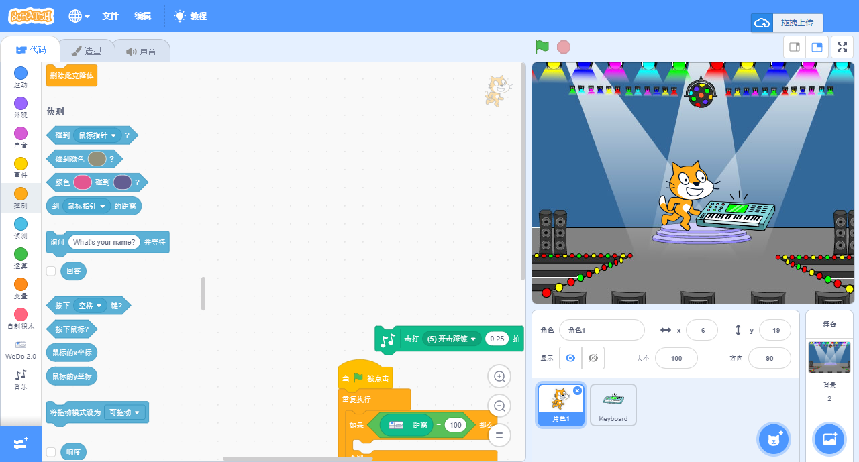Open the 鼠标指针 dropdown in 距离 block

click(x=87, y=206)
